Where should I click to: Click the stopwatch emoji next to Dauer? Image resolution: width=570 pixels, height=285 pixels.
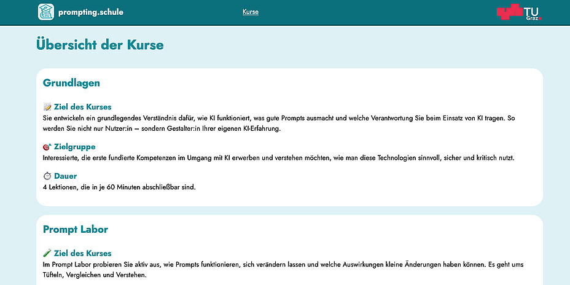(x=47, y=176)
